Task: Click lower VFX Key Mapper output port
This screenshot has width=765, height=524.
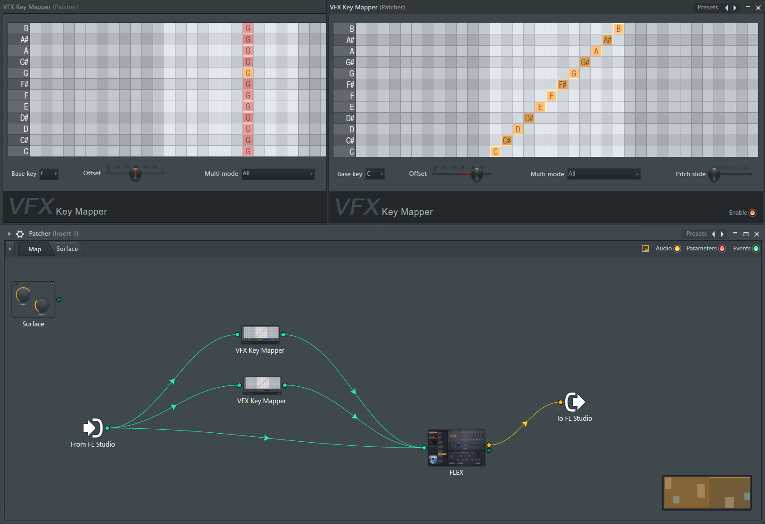Action: pos(285,385)
